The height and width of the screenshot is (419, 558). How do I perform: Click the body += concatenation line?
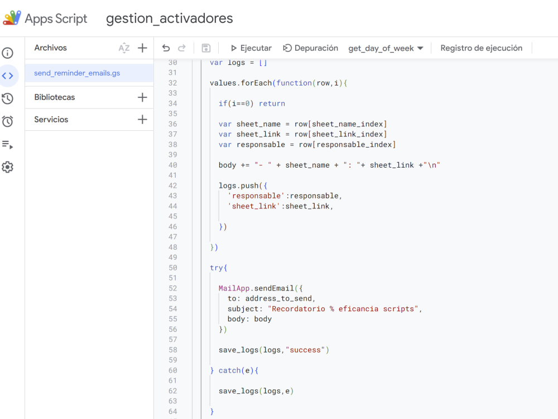click(x=329, y=165)
